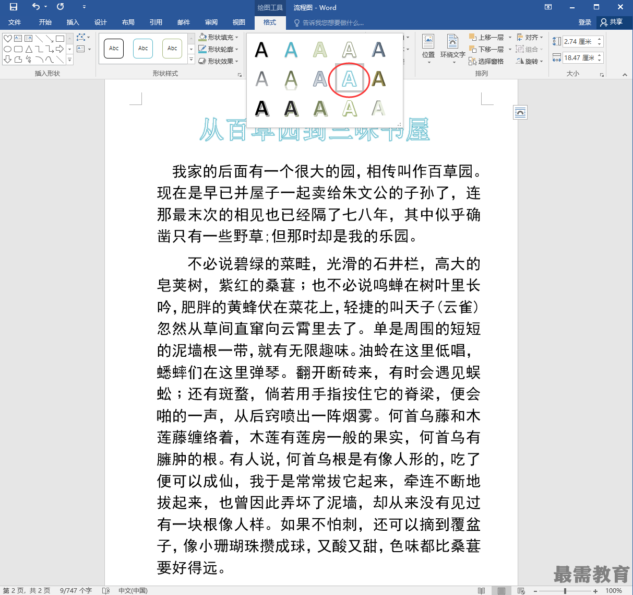
Task: Open the 环绕文字 Wrap Text dropdown
Action: click(x=452, y=49)
